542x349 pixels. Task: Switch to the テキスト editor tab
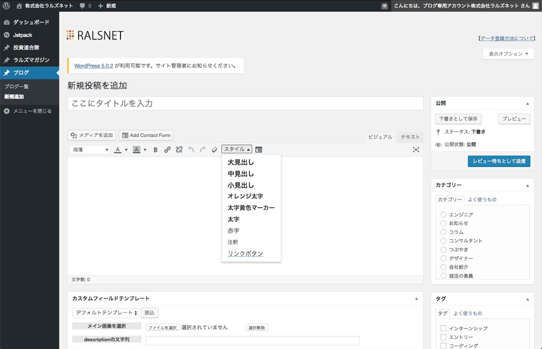click(x=410, y=137)
